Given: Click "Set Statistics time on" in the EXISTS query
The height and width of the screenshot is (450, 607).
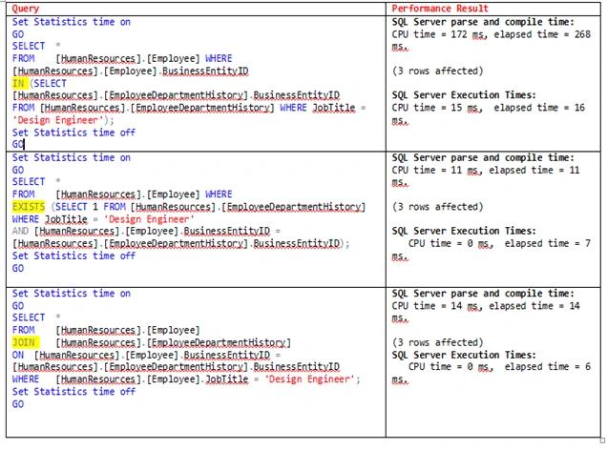Looking at the screenshot, I should (72, 157).
